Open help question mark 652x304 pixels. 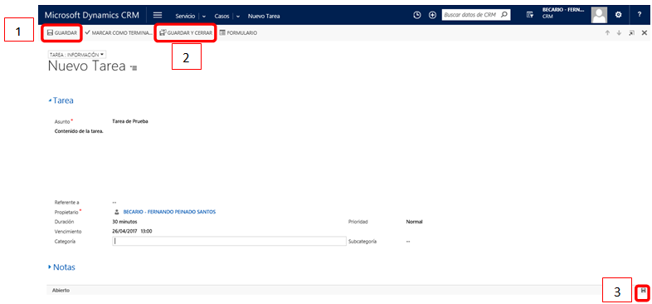tap(640, 15)
